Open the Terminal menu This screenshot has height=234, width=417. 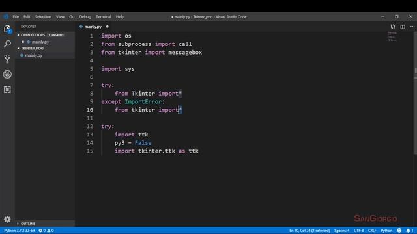[x=104, y=16]
